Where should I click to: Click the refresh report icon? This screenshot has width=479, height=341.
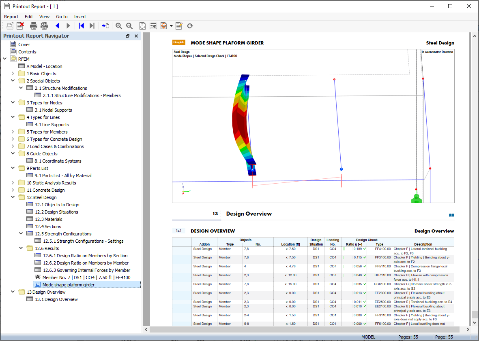click(190, 26)
